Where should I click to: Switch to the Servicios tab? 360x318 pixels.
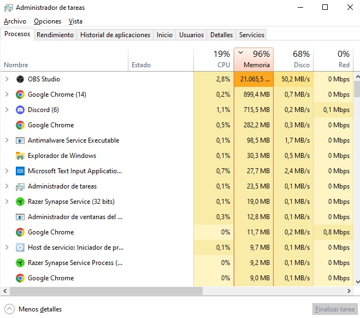tap(252, 35)
